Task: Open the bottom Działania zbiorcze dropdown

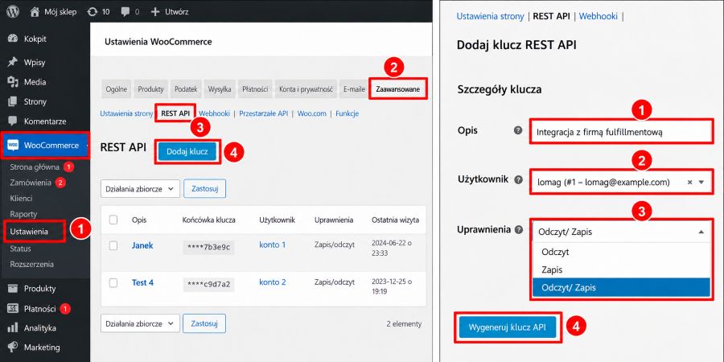Action: point(140,323)
